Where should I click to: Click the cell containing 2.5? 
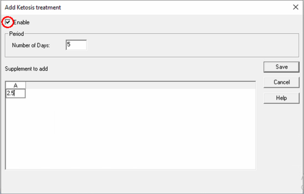tap(16, 93)
